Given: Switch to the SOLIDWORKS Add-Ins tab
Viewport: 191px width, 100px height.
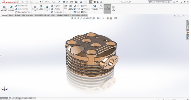Looking at the screenshot, I should pos(42,15).
